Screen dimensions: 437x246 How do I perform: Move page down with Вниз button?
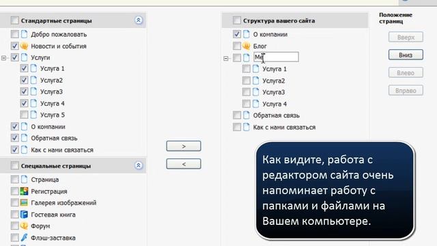[406, 55]
